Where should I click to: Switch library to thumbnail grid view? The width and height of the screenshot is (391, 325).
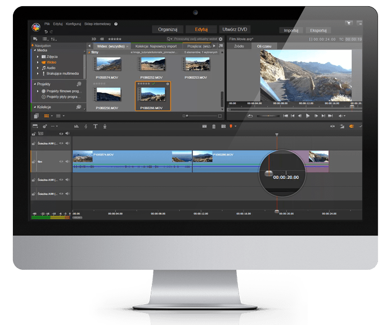[46, 115]
